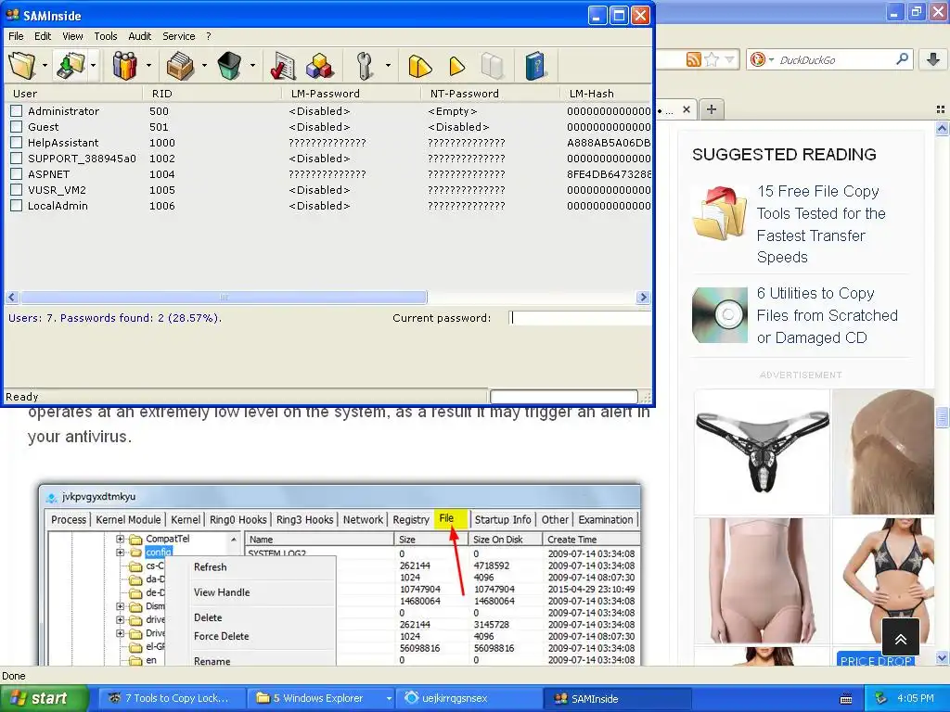Open the File menu in SAMInside
950x712 pixels.
pyautogui.click(x=16, y=36)
